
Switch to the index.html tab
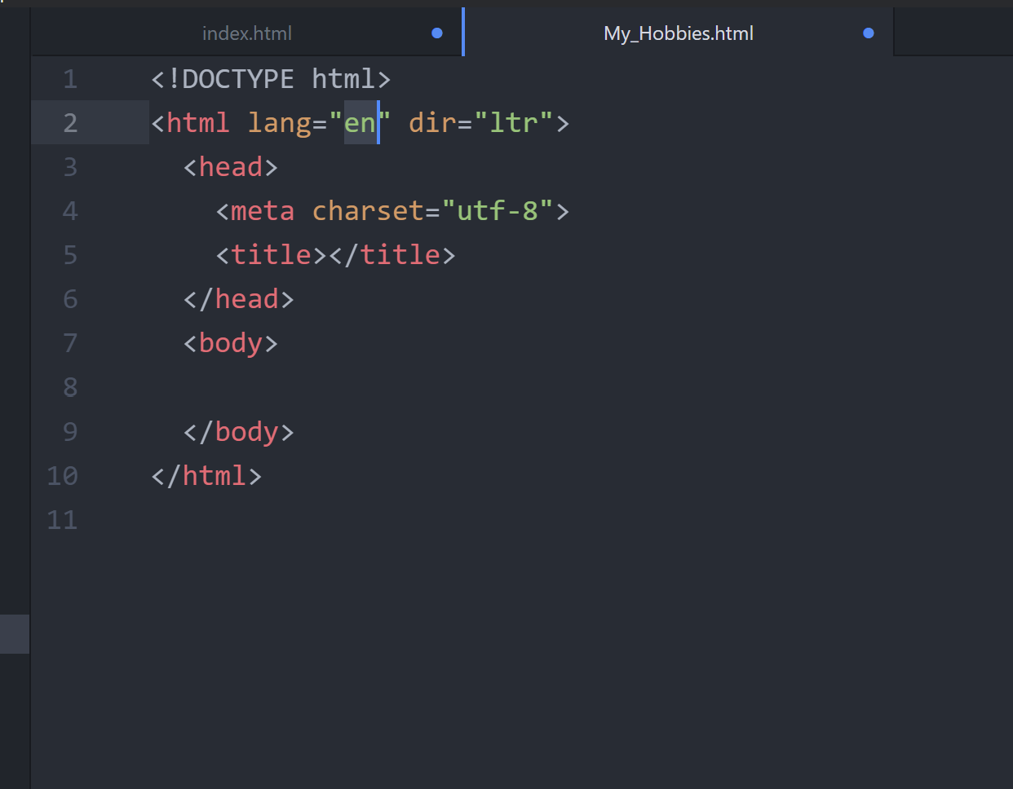point(246,33)
